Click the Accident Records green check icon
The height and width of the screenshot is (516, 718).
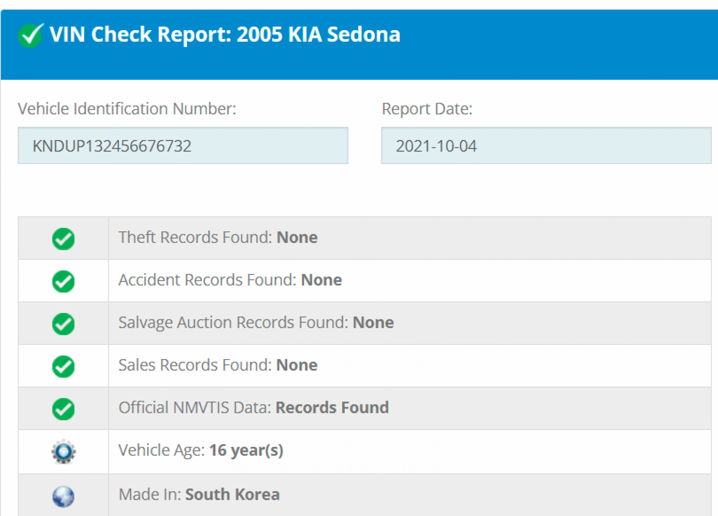click(x=63, y=281)
